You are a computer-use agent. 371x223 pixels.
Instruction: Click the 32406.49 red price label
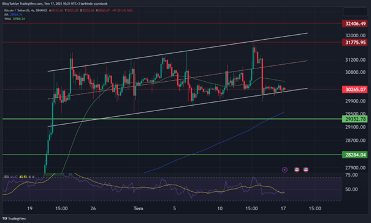click(354, 24)
